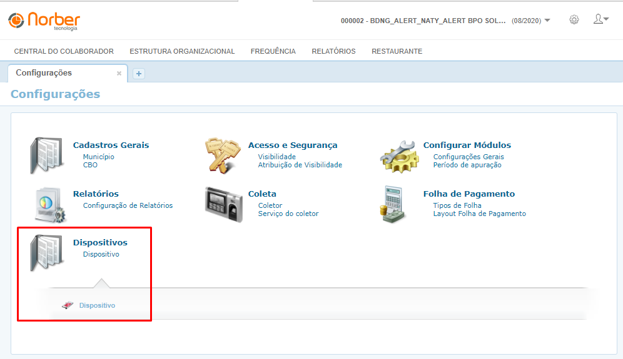Switch to the Configurações tab

(44, 73)
